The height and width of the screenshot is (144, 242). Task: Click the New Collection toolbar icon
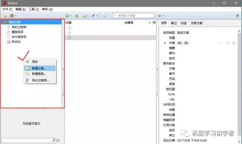click(5, 16)
